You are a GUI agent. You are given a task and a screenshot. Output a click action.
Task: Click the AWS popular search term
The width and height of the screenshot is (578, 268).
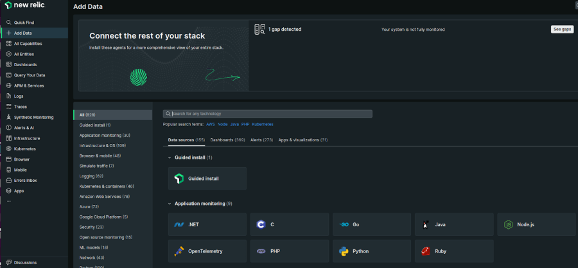tap(211, 125)
